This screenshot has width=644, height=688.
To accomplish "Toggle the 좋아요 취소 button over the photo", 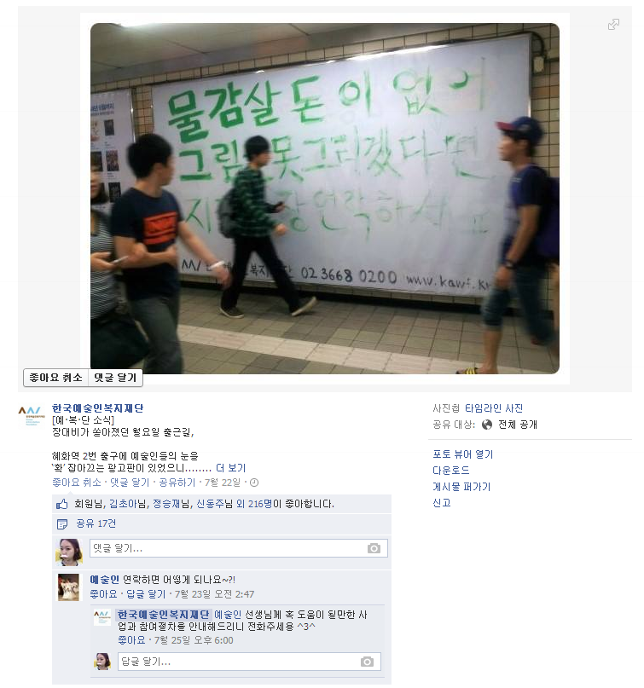I will point(55,378).
